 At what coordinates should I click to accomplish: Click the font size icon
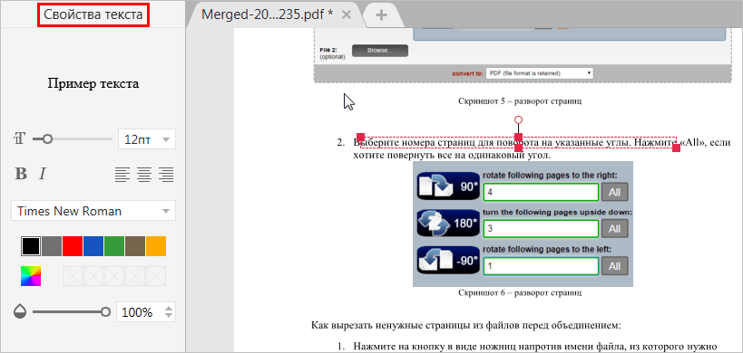(19, 138)
